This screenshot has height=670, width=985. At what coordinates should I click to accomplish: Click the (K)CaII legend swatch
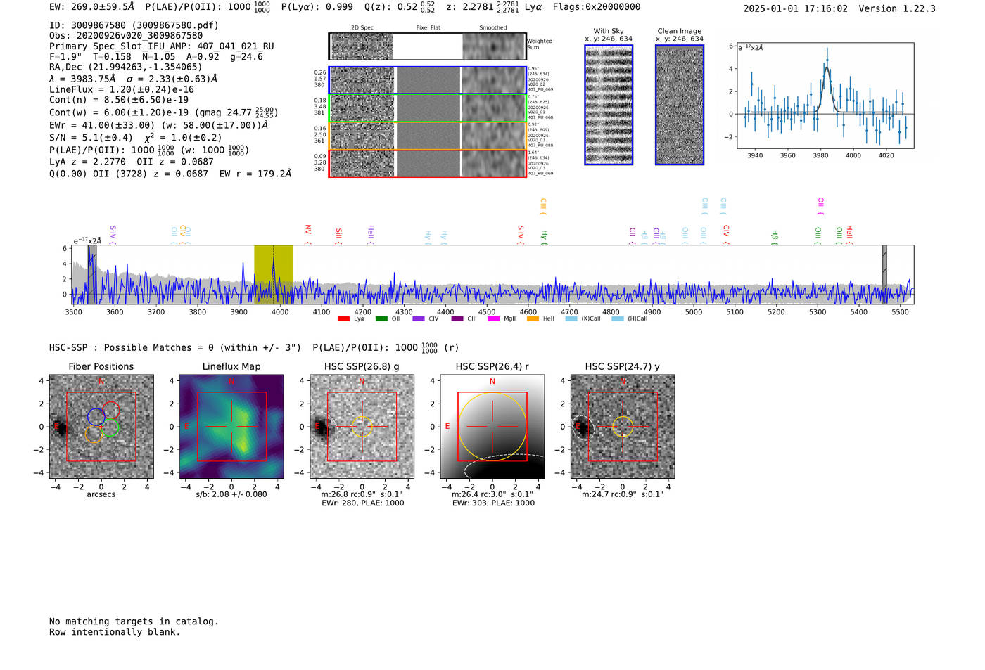[571, 319]
